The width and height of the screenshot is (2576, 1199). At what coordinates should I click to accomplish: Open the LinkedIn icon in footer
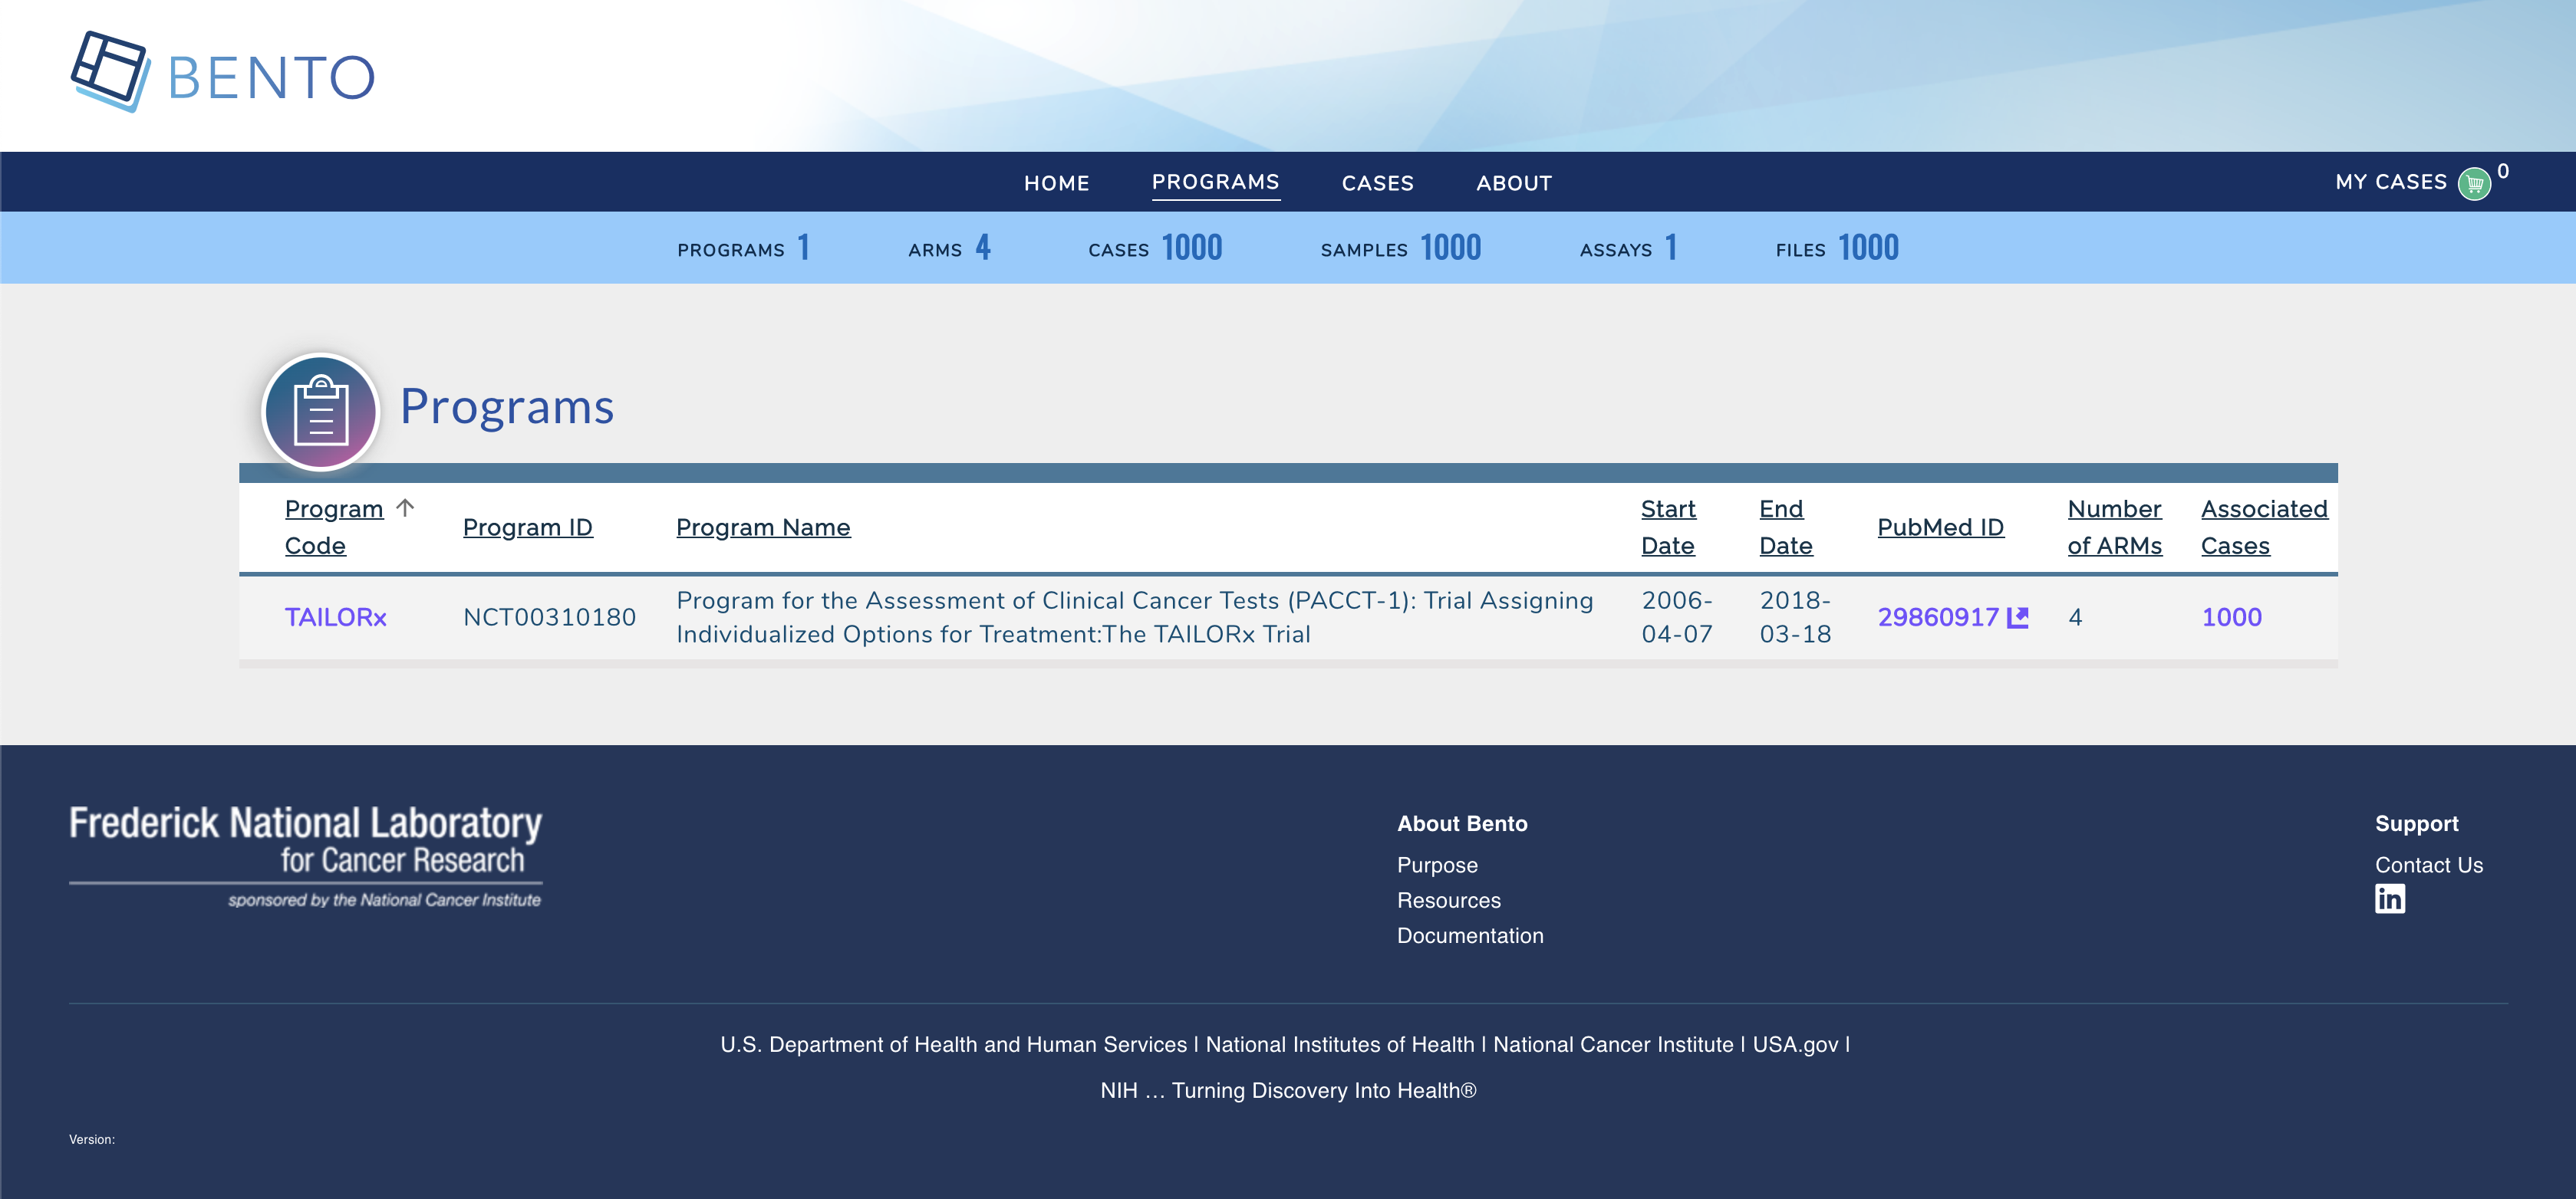[x=2390, y=898]
